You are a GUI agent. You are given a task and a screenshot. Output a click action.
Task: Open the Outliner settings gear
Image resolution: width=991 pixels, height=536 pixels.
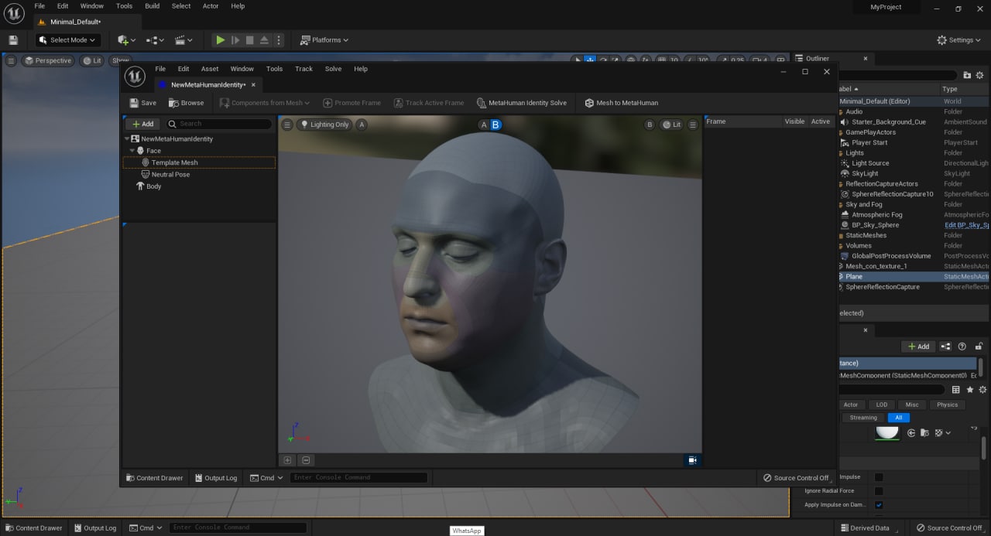980,75
